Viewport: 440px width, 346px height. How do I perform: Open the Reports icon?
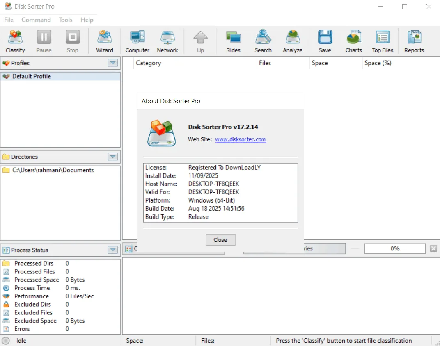pos(414,41)
